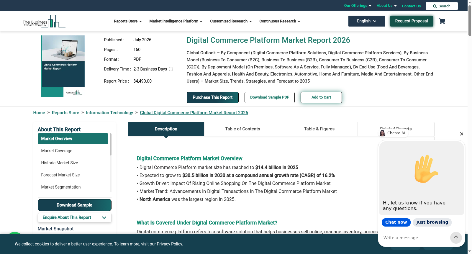The height and width of the screenshot is (254, 472).
Task: Choose Just browsing in the chat widget
Action: (432, 222)
